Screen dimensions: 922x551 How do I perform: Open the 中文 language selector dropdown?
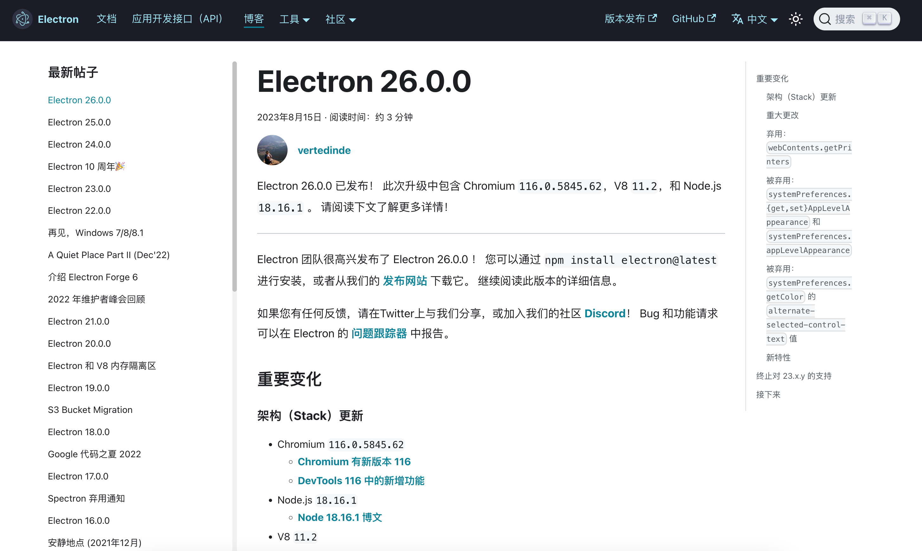[762, 19]
